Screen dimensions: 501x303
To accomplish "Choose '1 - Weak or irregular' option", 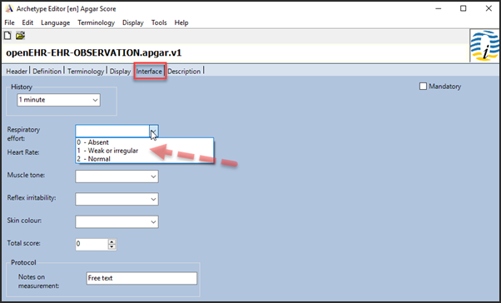I will coord(145,151).
